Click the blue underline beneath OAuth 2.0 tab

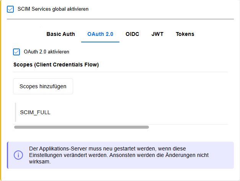coord(100,42)
